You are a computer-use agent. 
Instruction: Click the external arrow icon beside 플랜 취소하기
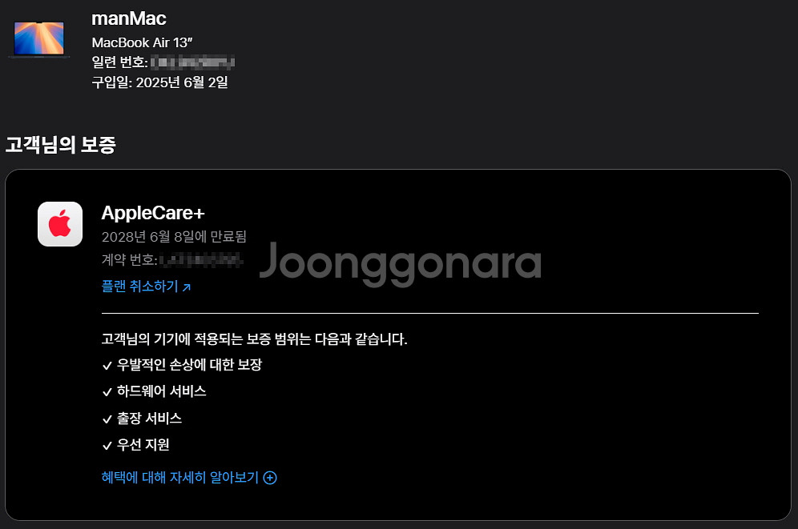(x=187, y=287)
